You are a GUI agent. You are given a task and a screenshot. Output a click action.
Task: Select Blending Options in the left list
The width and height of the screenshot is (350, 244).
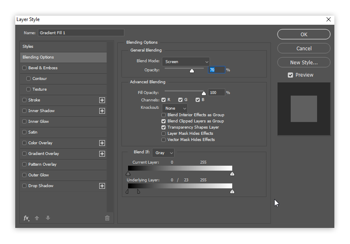coord(63,57)
